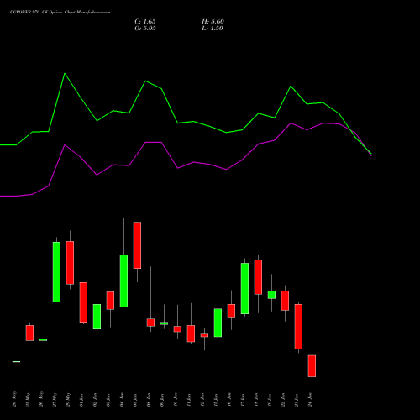
Task: Select the red candle above 23 Jun
Action: click(298, 327)
